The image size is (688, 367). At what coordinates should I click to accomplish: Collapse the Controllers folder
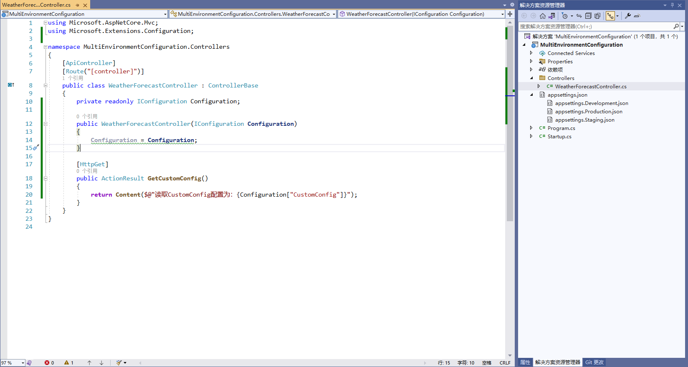point(531,78)
